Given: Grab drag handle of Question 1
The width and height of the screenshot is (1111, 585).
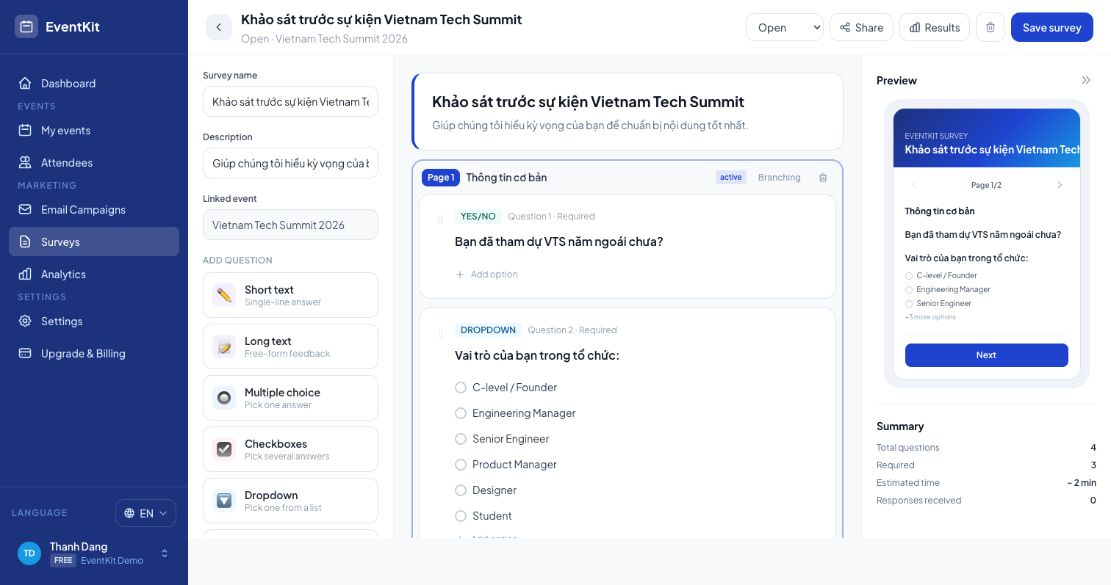Looking at the screenshot, I should tap(440, 219).
